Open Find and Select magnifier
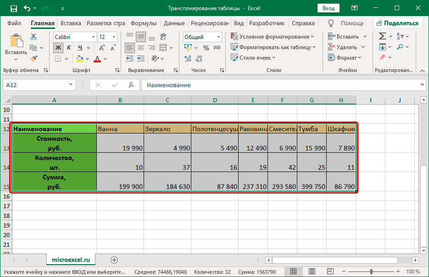The image size is (429, 277). [x=400, y=47]
